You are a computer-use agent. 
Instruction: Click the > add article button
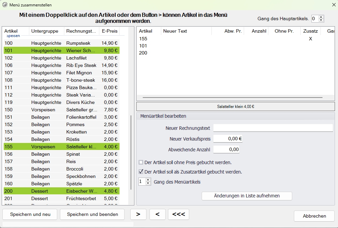[138, 214]
